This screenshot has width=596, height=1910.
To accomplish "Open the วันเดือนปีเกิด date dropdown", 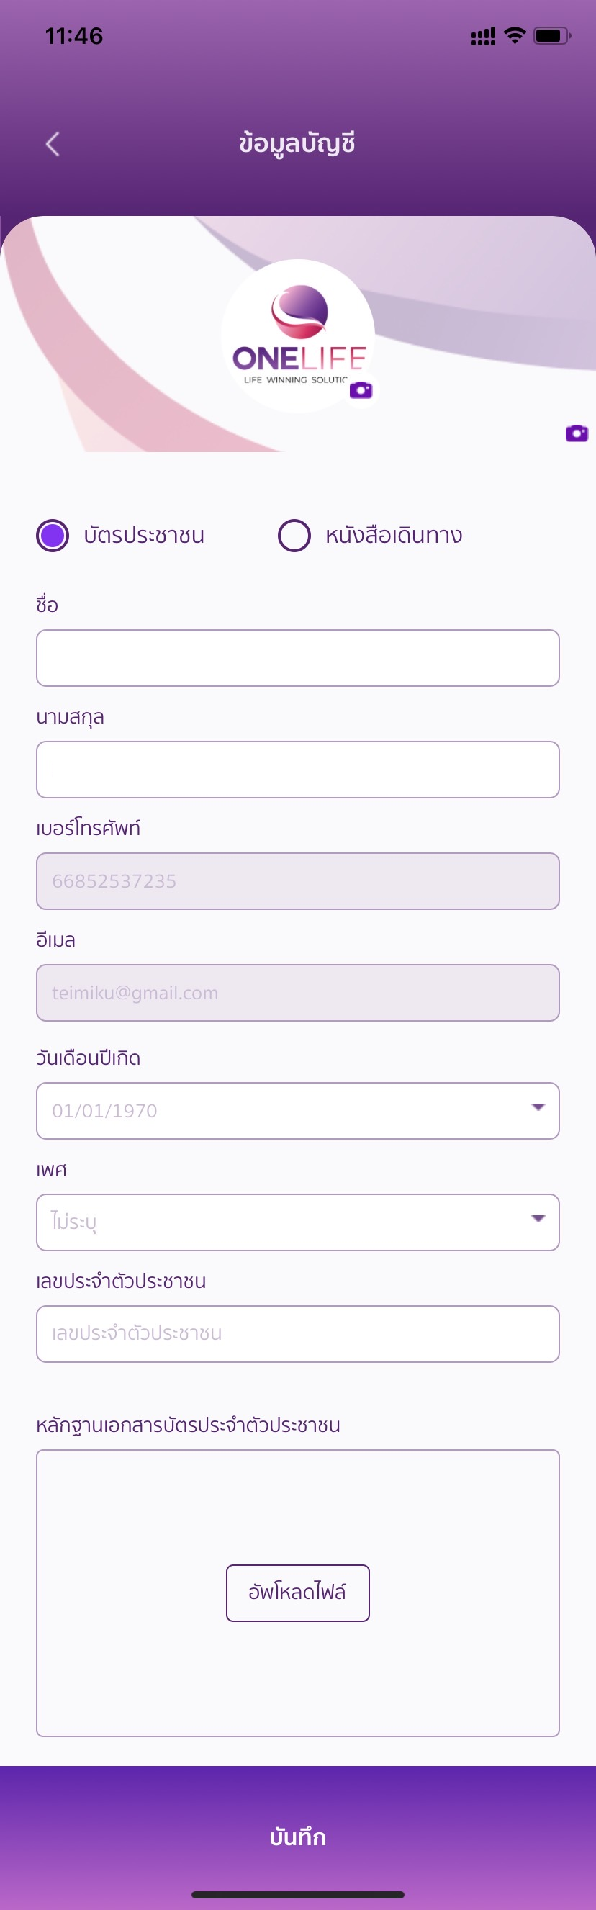I will [281, 1110].
